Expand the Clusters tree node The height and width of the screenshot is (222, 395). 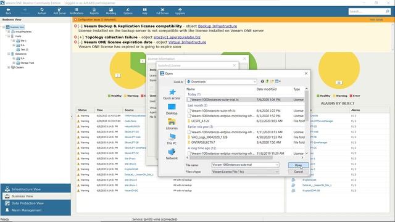pos(9,67)
